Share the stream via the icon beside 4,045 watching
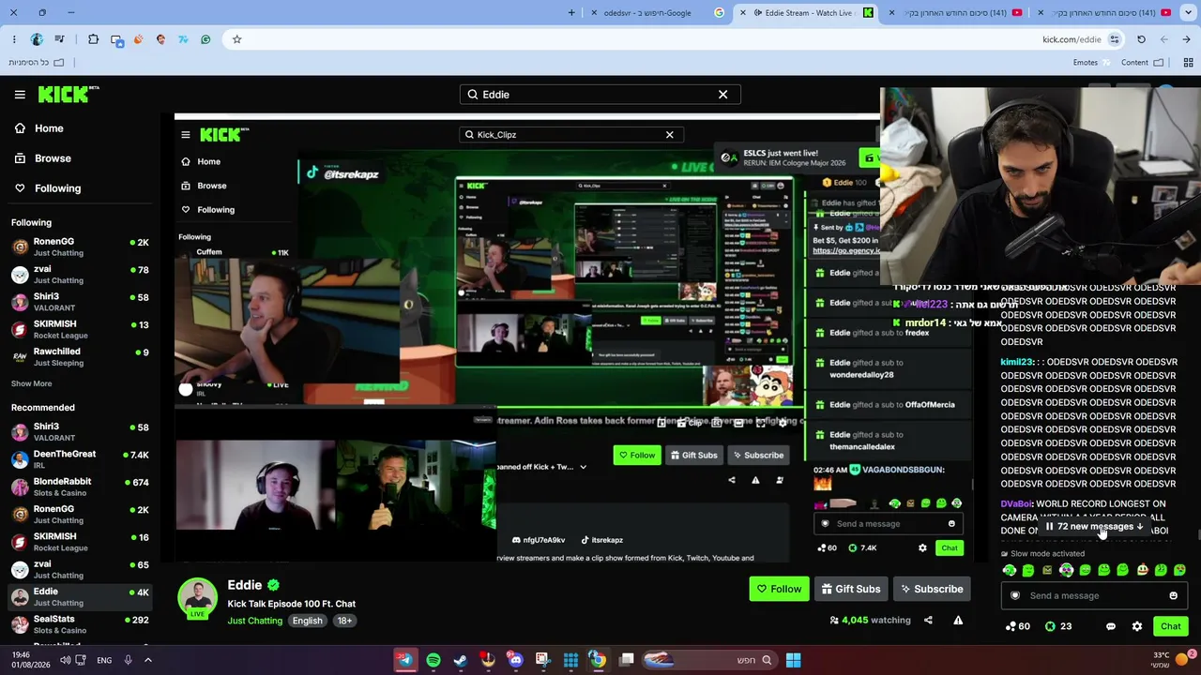This screenshot has width=1201, height=675. (928, 620)
